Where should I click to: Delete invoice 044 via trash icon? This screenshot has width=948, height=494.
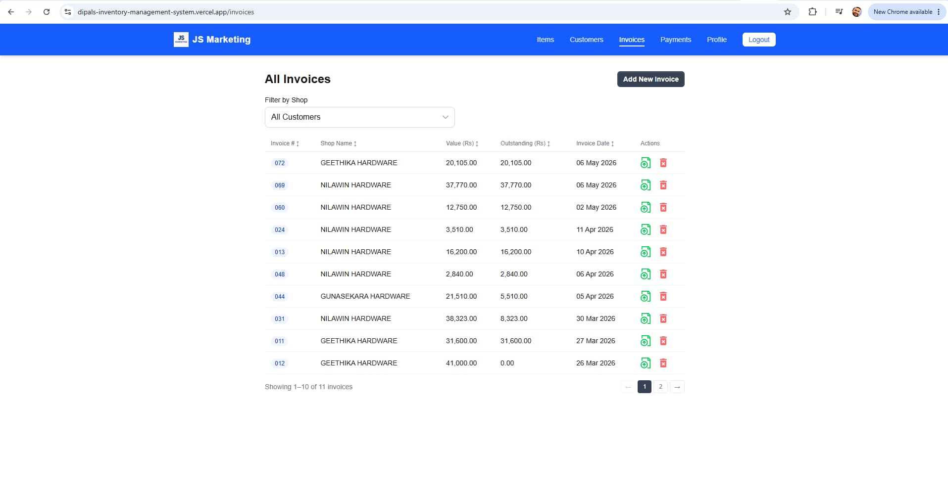663,296
